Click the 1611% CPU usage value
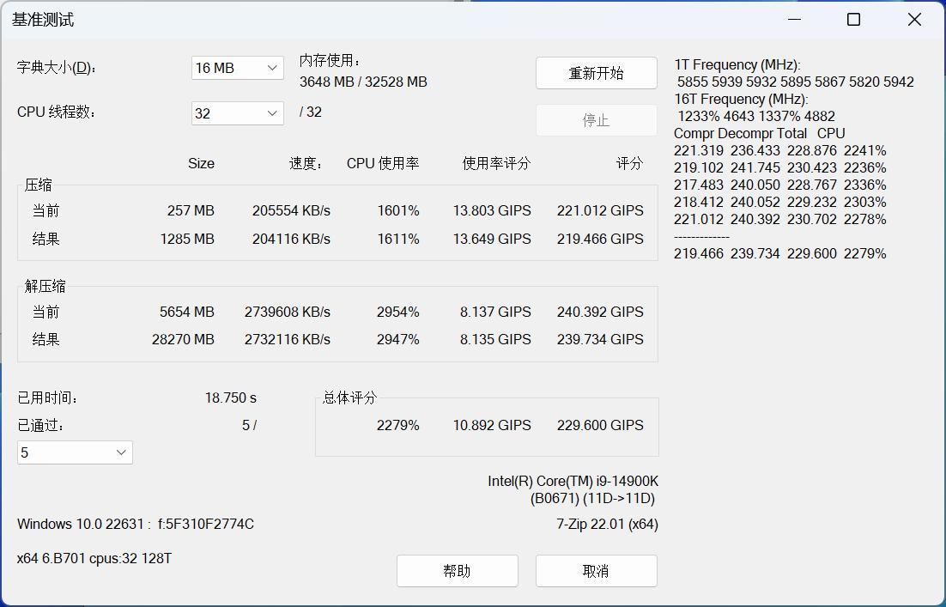 coord(398,239)
